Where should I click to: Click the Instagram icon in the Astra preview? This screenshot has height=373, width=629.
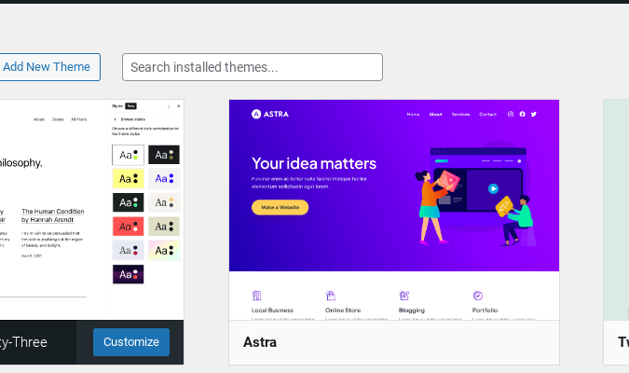point(511,114)
